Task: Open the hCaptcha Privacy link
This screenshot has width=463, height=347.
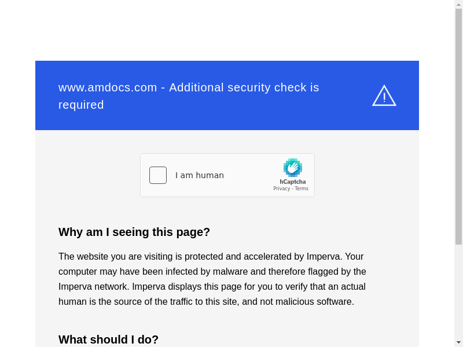Action: [281, 189]
